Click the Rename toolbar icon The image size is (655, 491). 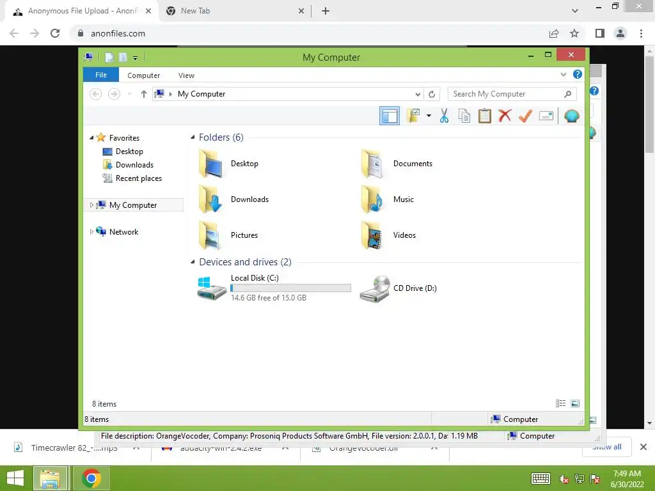coord(546,116)
